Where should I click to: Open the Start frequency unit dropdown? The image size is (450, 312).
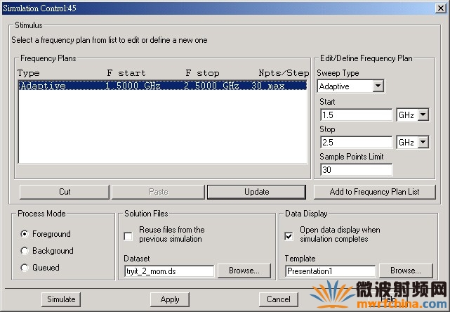pyautogui.click(x=423, y=115)
